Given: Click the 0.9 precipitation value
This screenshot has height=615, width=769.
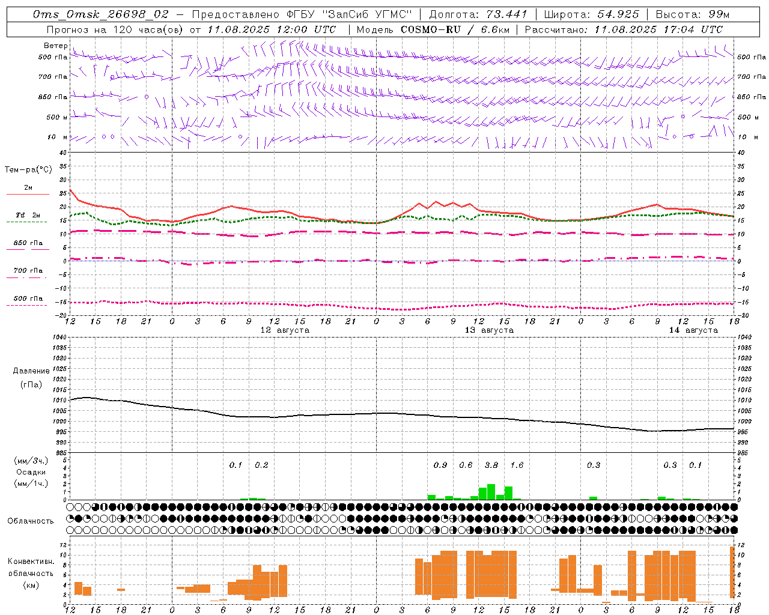Looking at the screenshot, I should 440,465.
